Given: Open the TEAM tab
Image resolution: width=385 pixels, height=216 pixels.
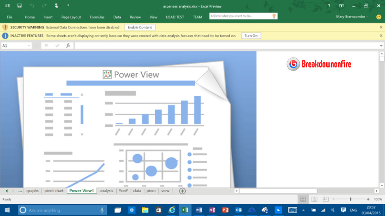Looking at the screenshot, I should coord(197,17).
